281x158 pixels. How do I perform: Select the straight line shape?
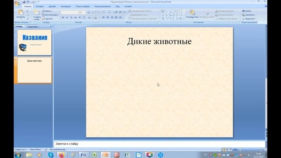(x=166, y=11)
